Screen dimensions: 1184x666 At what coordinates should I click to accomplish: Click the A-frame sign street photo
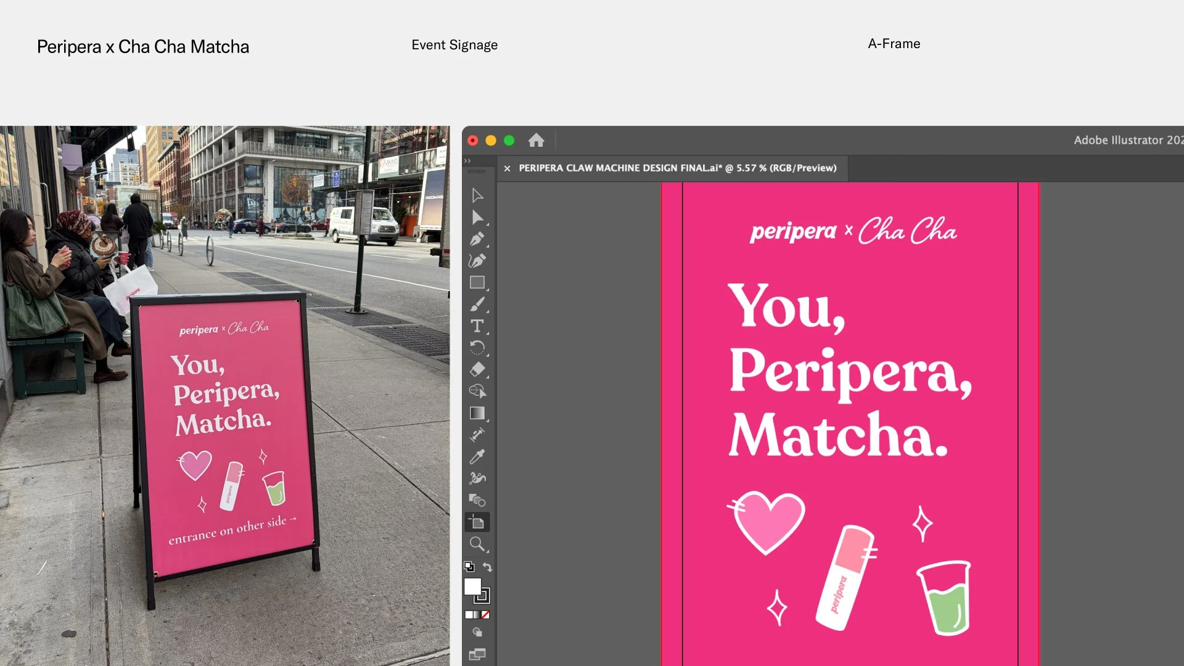pos(225,396)
